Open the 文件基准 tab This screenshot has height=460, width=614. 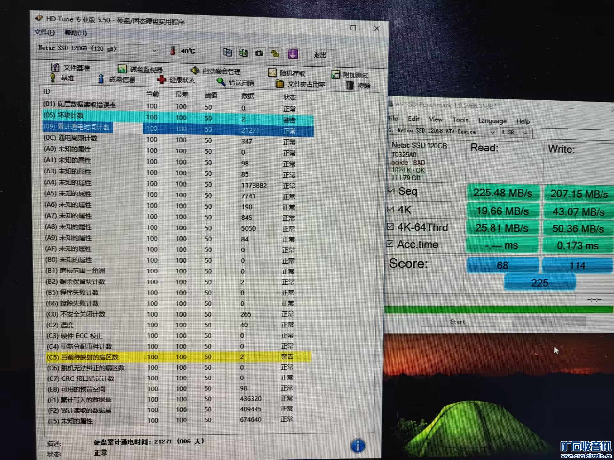71,67
